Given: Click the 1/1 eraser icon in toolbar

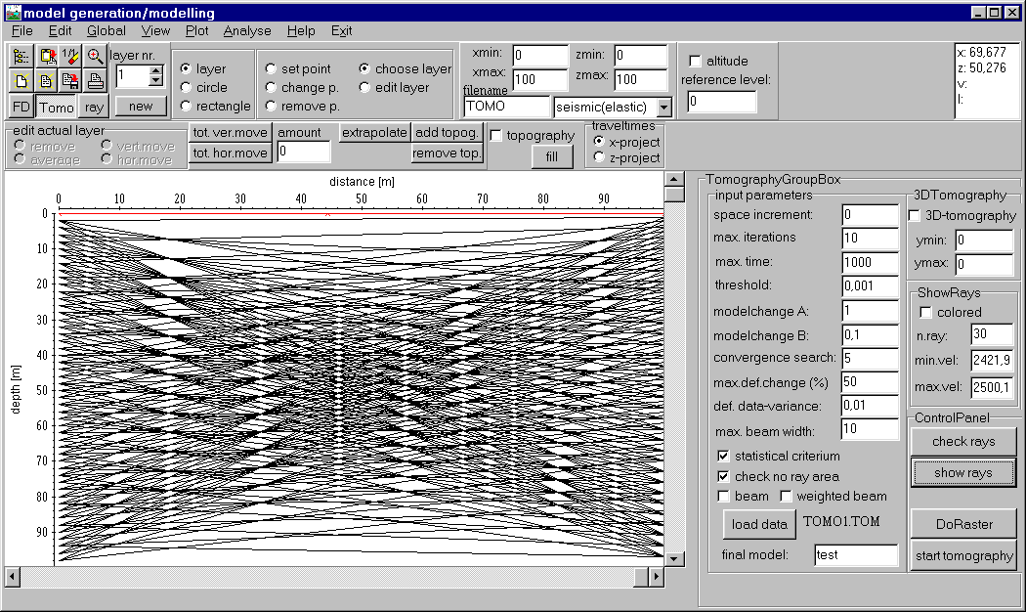Looking at the screenshot, I should tap(69, 57).
